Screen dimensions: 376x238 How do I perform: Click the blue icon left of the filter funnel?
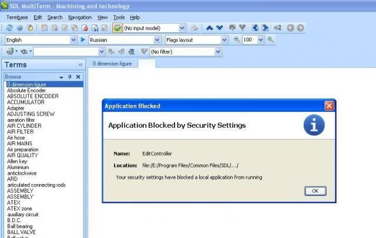point(131,52)
